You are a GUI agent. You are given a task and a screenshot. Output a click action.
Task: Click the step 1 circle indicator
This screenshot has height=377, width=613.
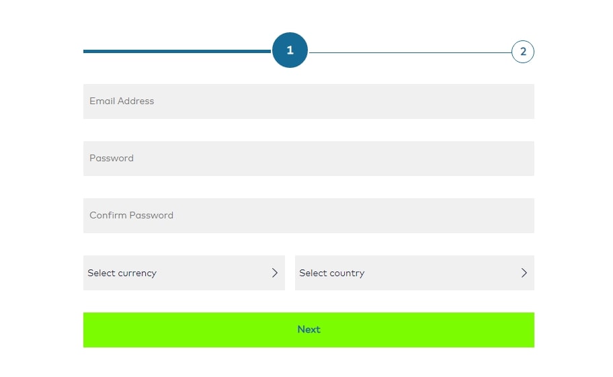coord(290,50)
